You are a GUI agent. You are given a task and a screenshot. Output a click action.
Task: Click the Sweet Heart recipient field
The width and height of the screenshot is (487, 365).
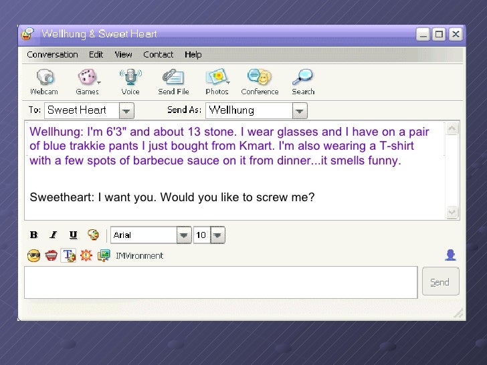pyautogui.click(x=82, y=111)
